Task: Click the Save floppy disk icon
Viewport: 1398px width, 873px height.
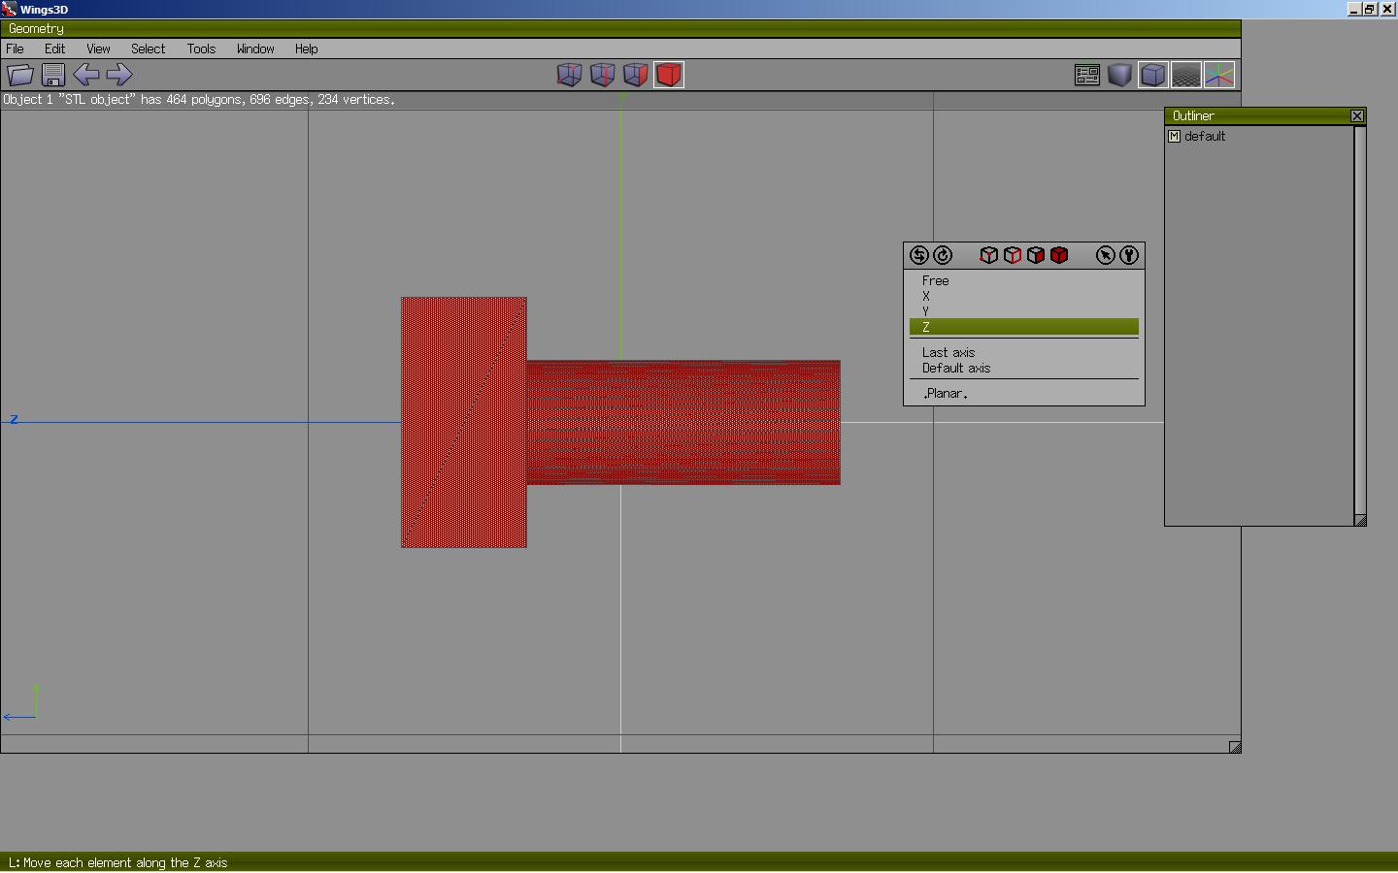Action: coord(53,75)
